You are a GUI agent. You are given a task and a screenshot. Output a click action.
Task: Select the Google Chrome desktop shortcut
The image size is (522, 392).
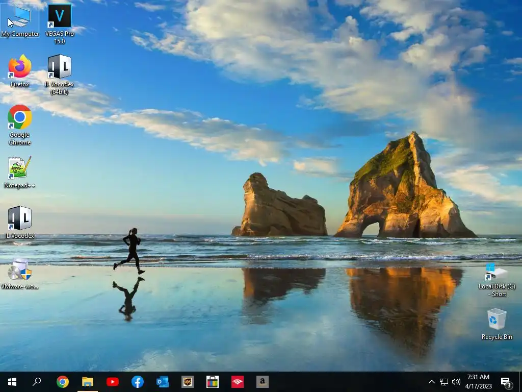click(20, 125)
